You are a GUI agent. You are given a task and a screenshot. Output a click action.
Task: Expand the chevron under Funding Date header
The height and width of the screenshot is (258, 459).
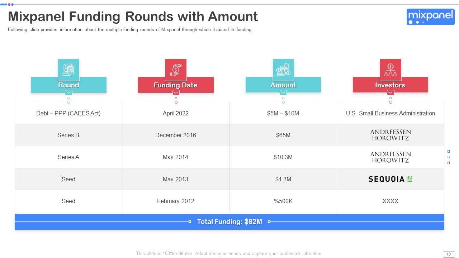[x=176, y=93]
